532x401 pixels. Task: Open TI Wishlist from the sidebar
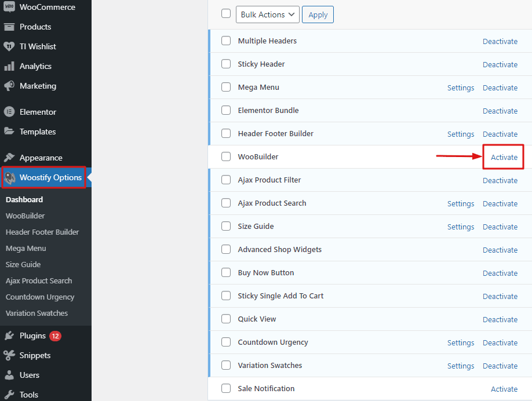(x=10, y=46)
